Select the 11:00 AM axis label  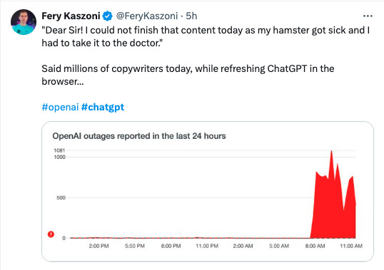click(351, 246)
